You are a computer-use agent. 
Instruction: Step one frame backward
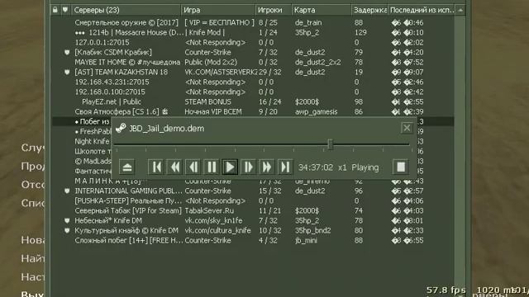[x=193, y=167]
